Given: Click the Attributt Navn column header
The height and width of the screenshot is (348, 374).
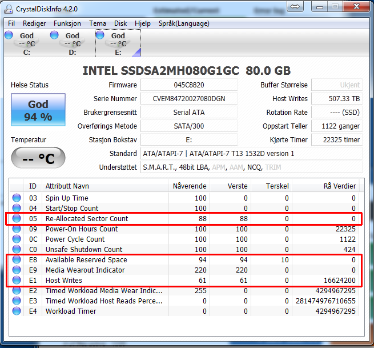Looking at the screenshot, I should [x=106, y=186].
